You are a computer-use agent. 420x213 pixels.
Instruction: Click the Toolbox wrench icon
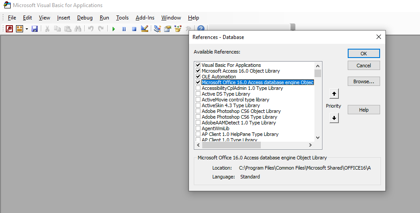[x=188, y=28]
